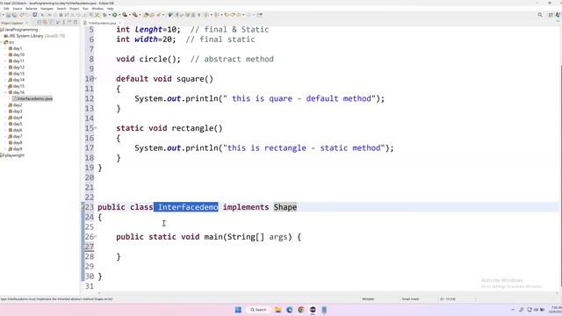Click the Shape identifier on line 23
This screenshot has height=316, width=562.
click(285, 207)
